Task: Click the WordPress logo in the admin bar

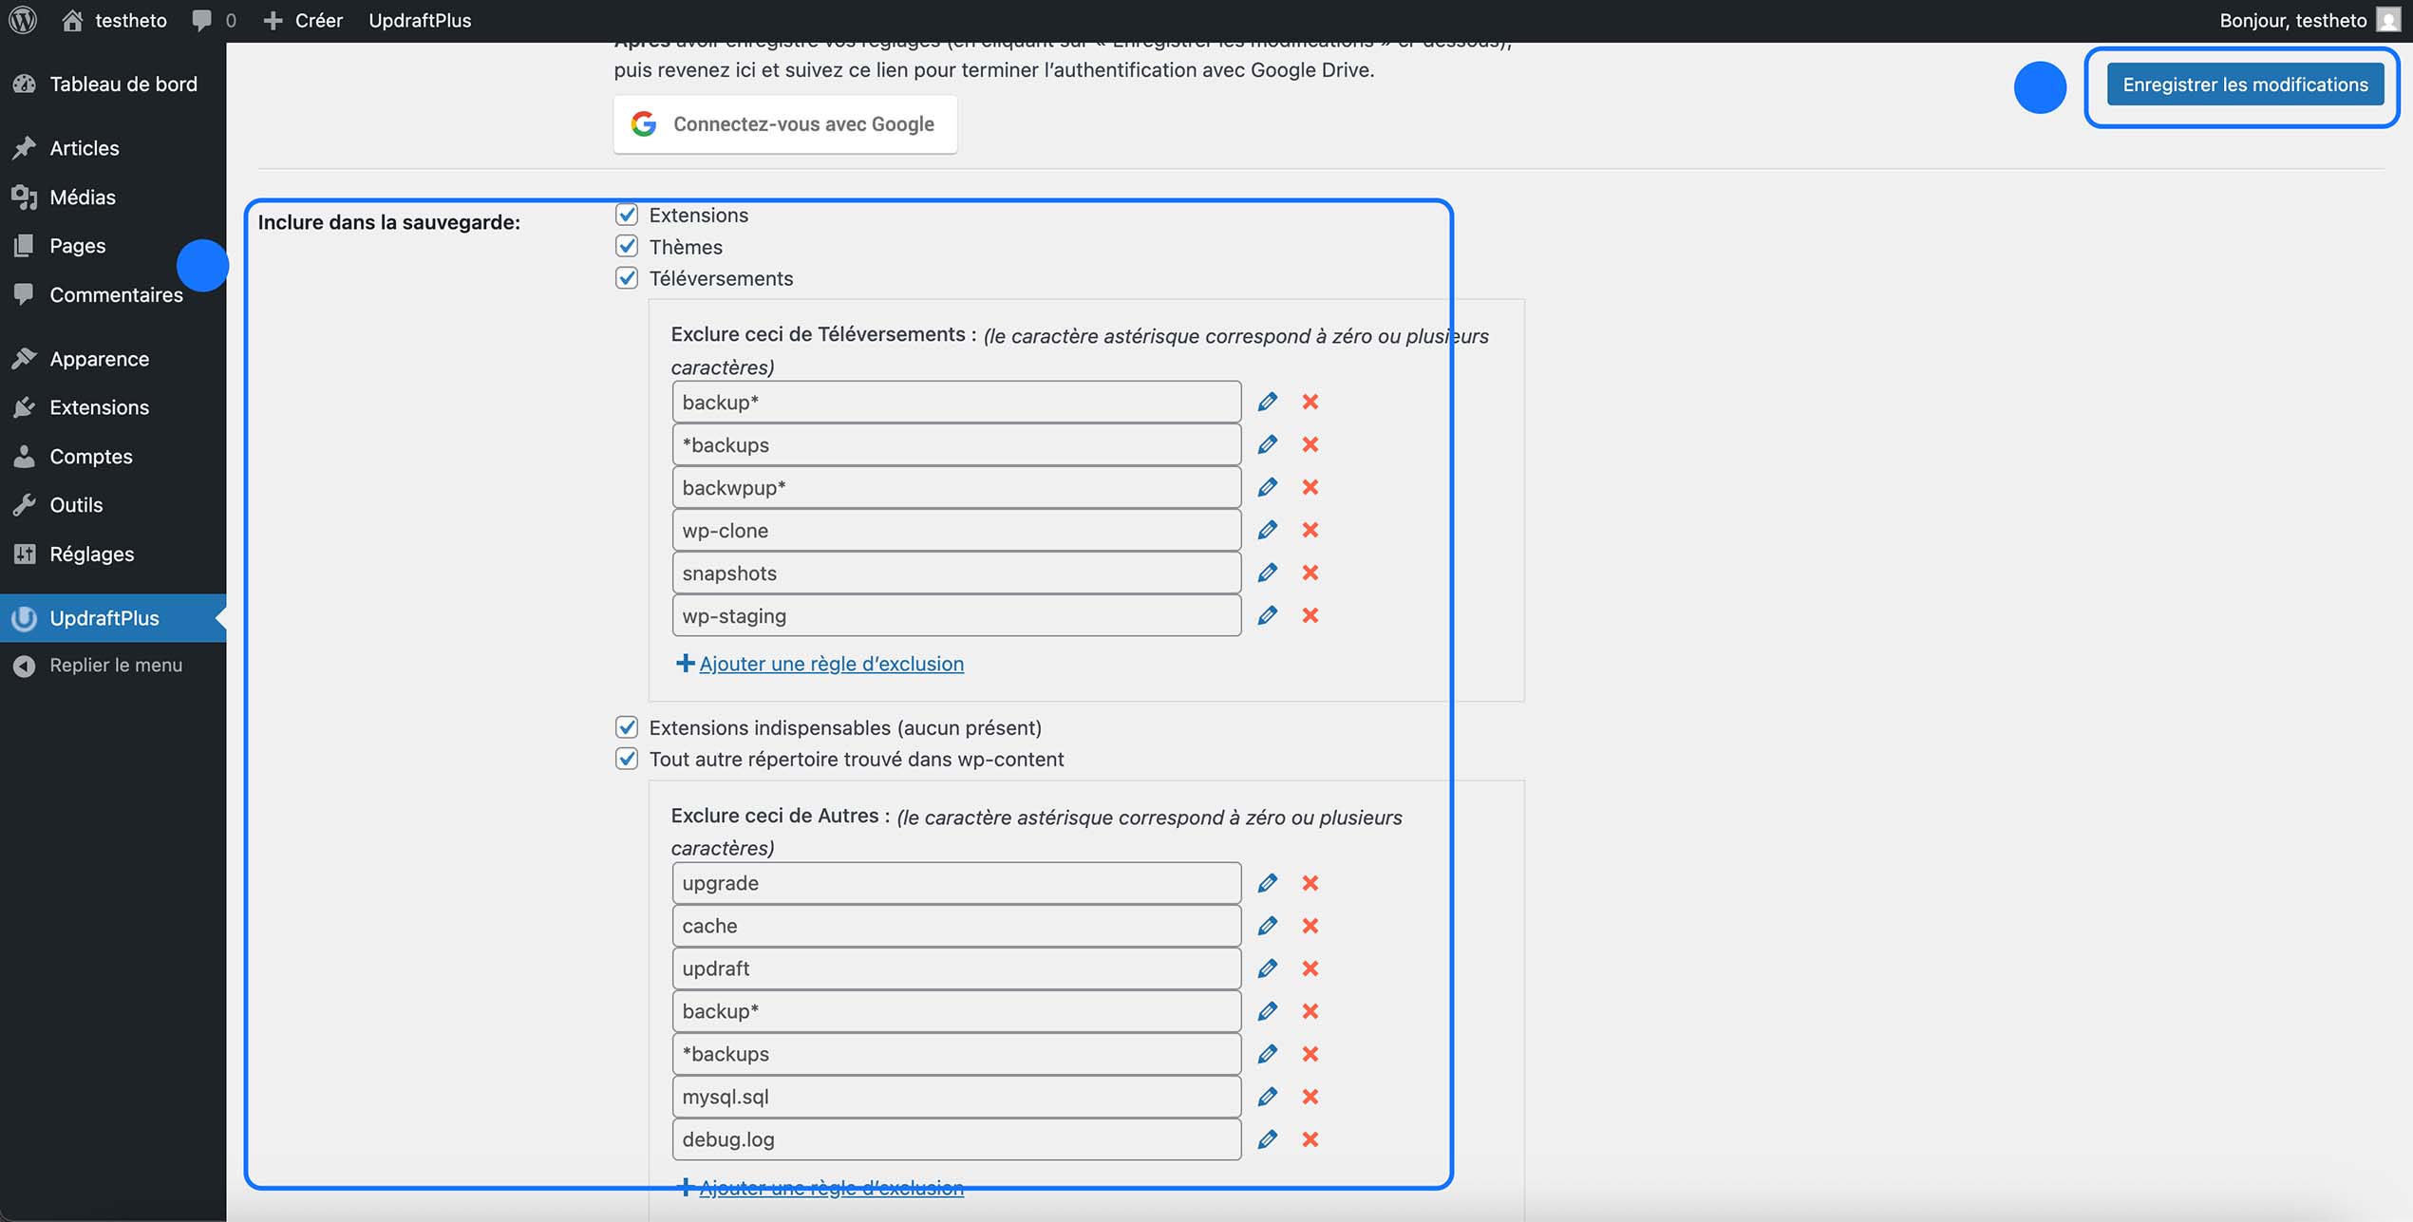Action: coord(22,19)
